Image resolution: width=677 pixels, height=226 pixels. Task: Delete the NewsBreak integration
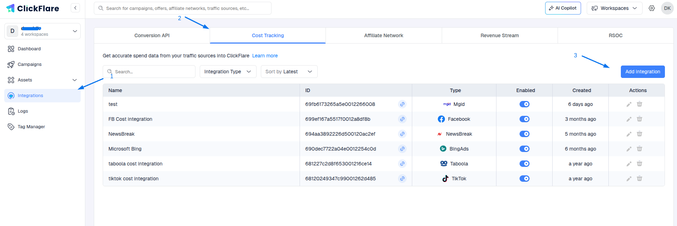pos(639,134)
